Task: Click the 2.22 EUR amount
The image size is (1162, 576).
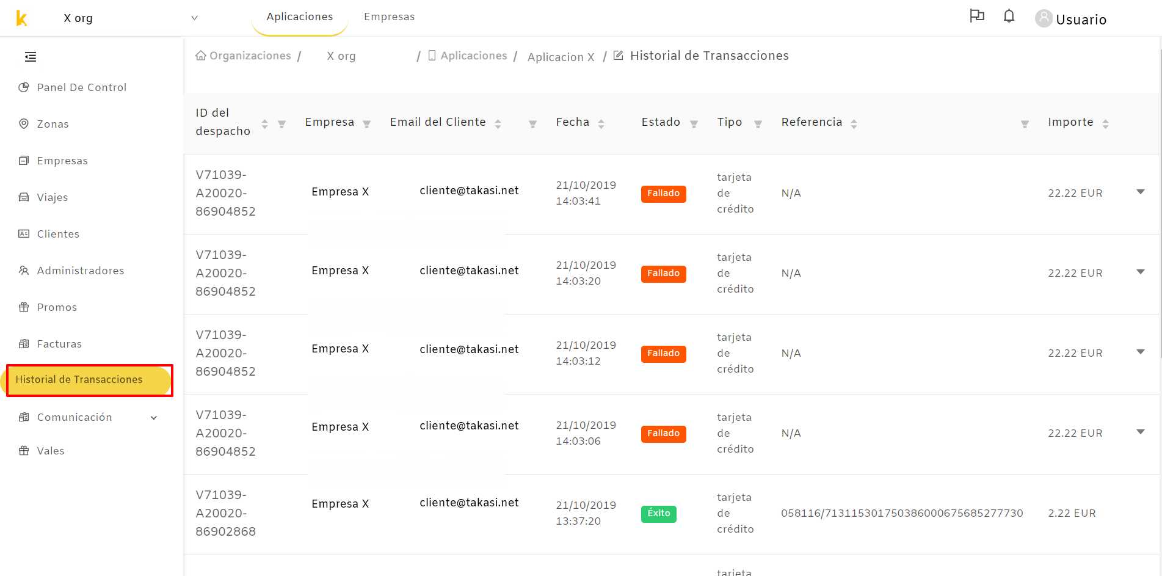Action: point(1072,513)
